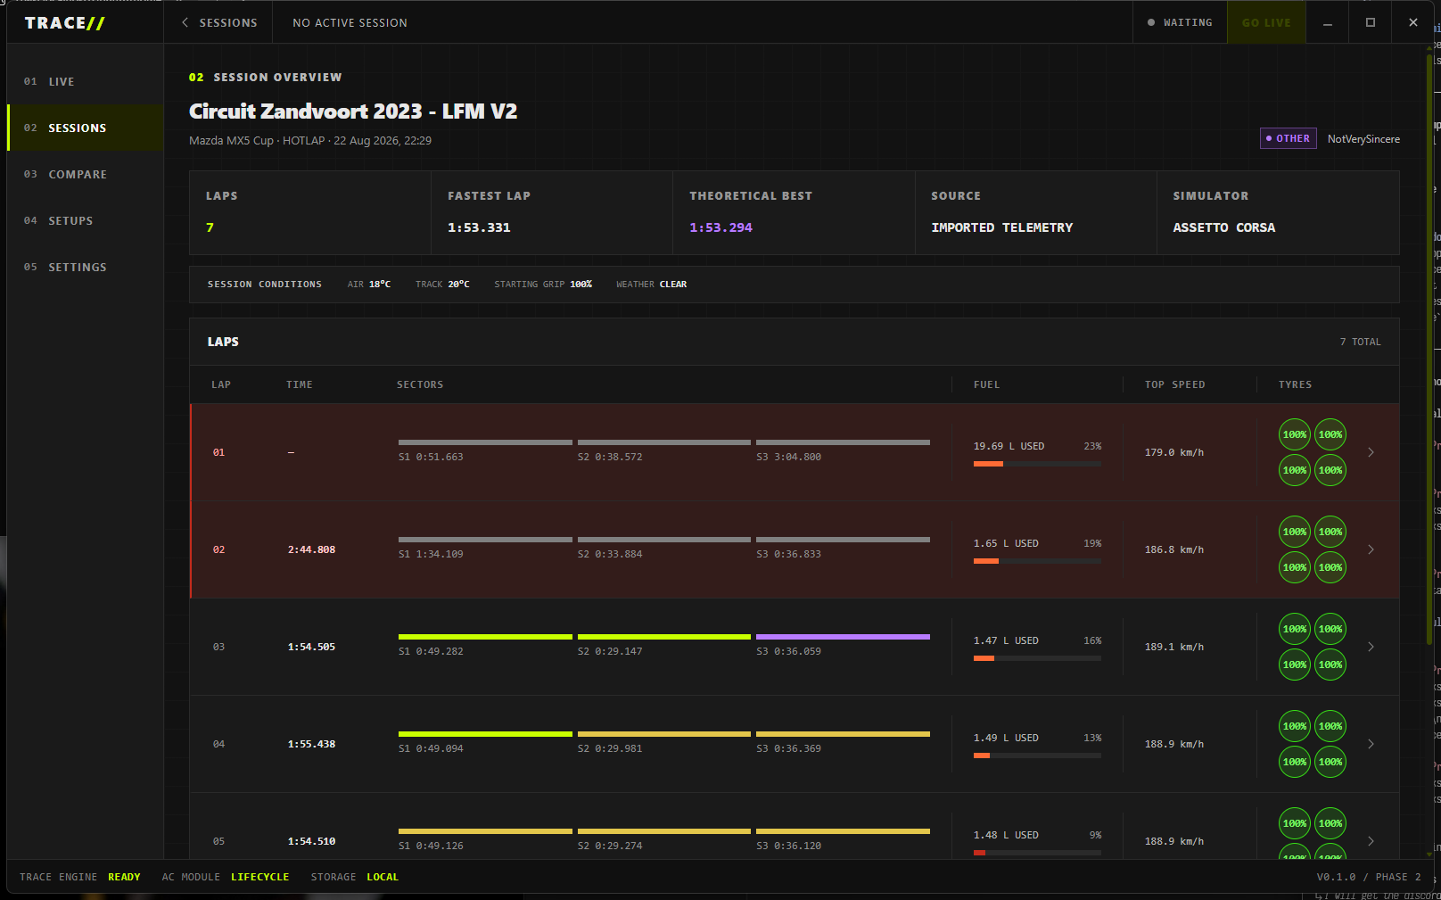This screenshot has height=900, width=1441.
Task: Expand lap 04 details chevron
Action: (1371, 744)
